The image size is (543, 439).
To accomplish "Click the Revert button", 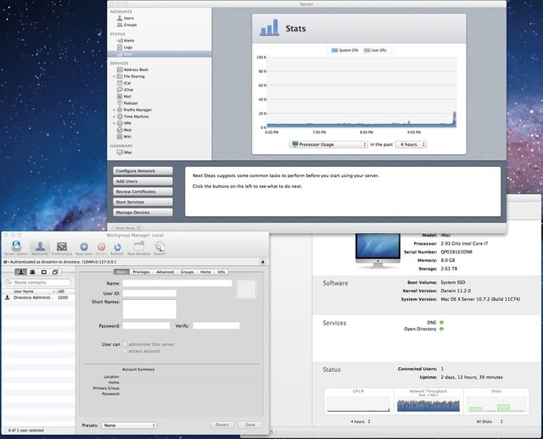I will point(222,425).
